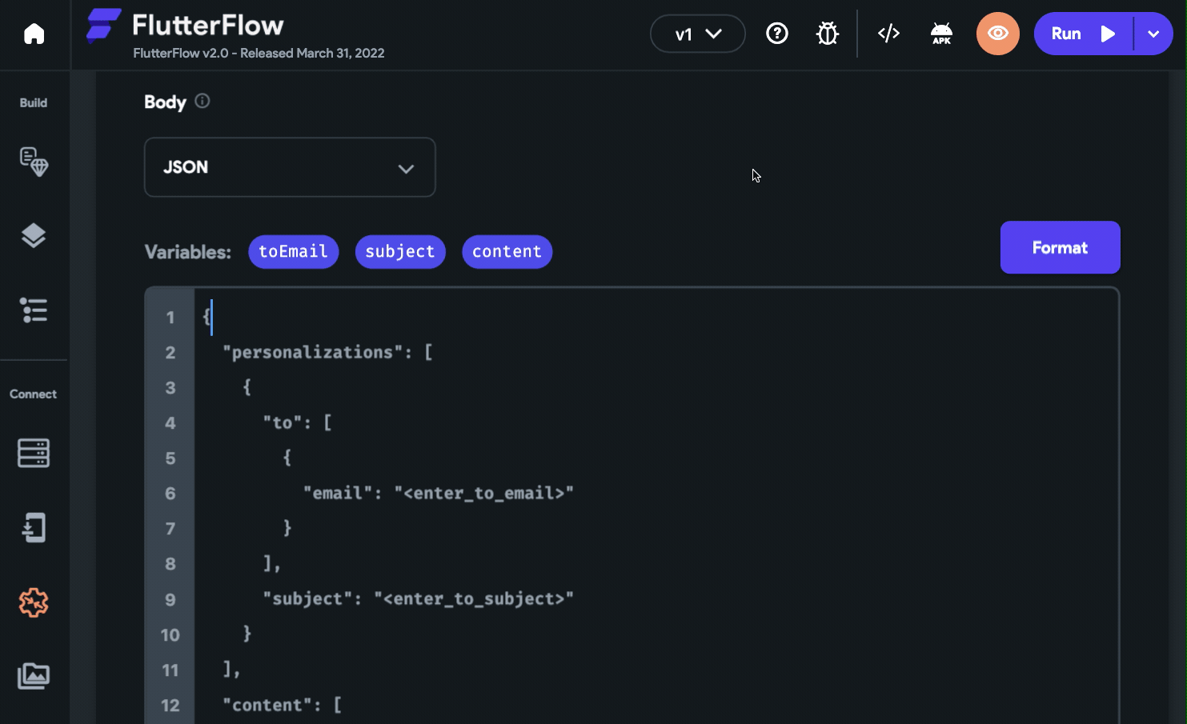The width and height of the screenshot is (1187, 724).
Task: Expand the Run options chevron
Action: (1153, 34)
